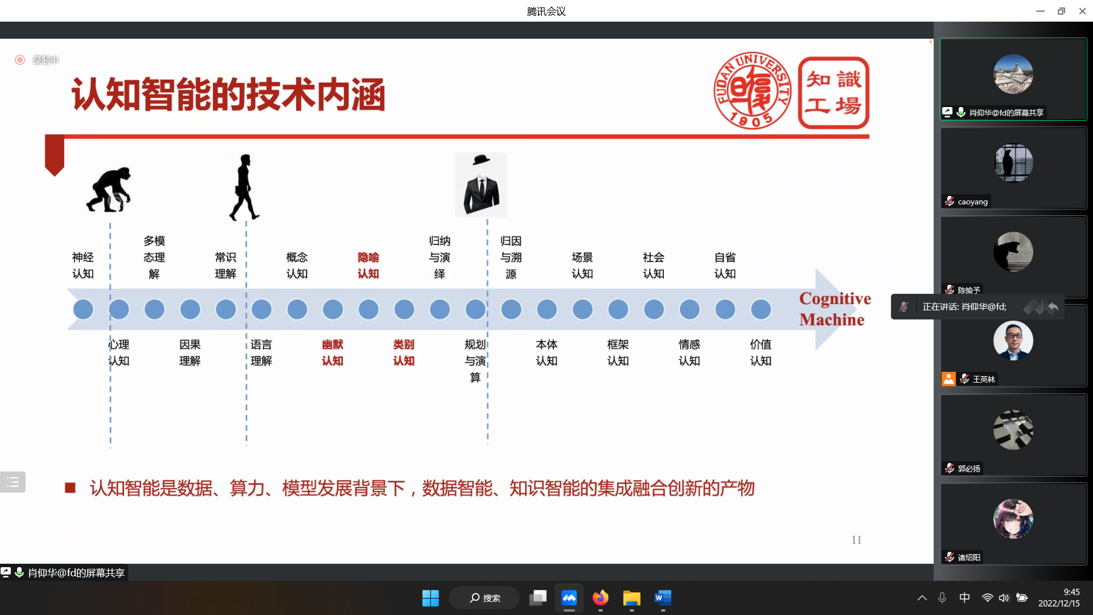The height and width of the screenshot is (615, 1093).
Task: Click the name label 郭必扬
Action: click(x=969, y=469)
